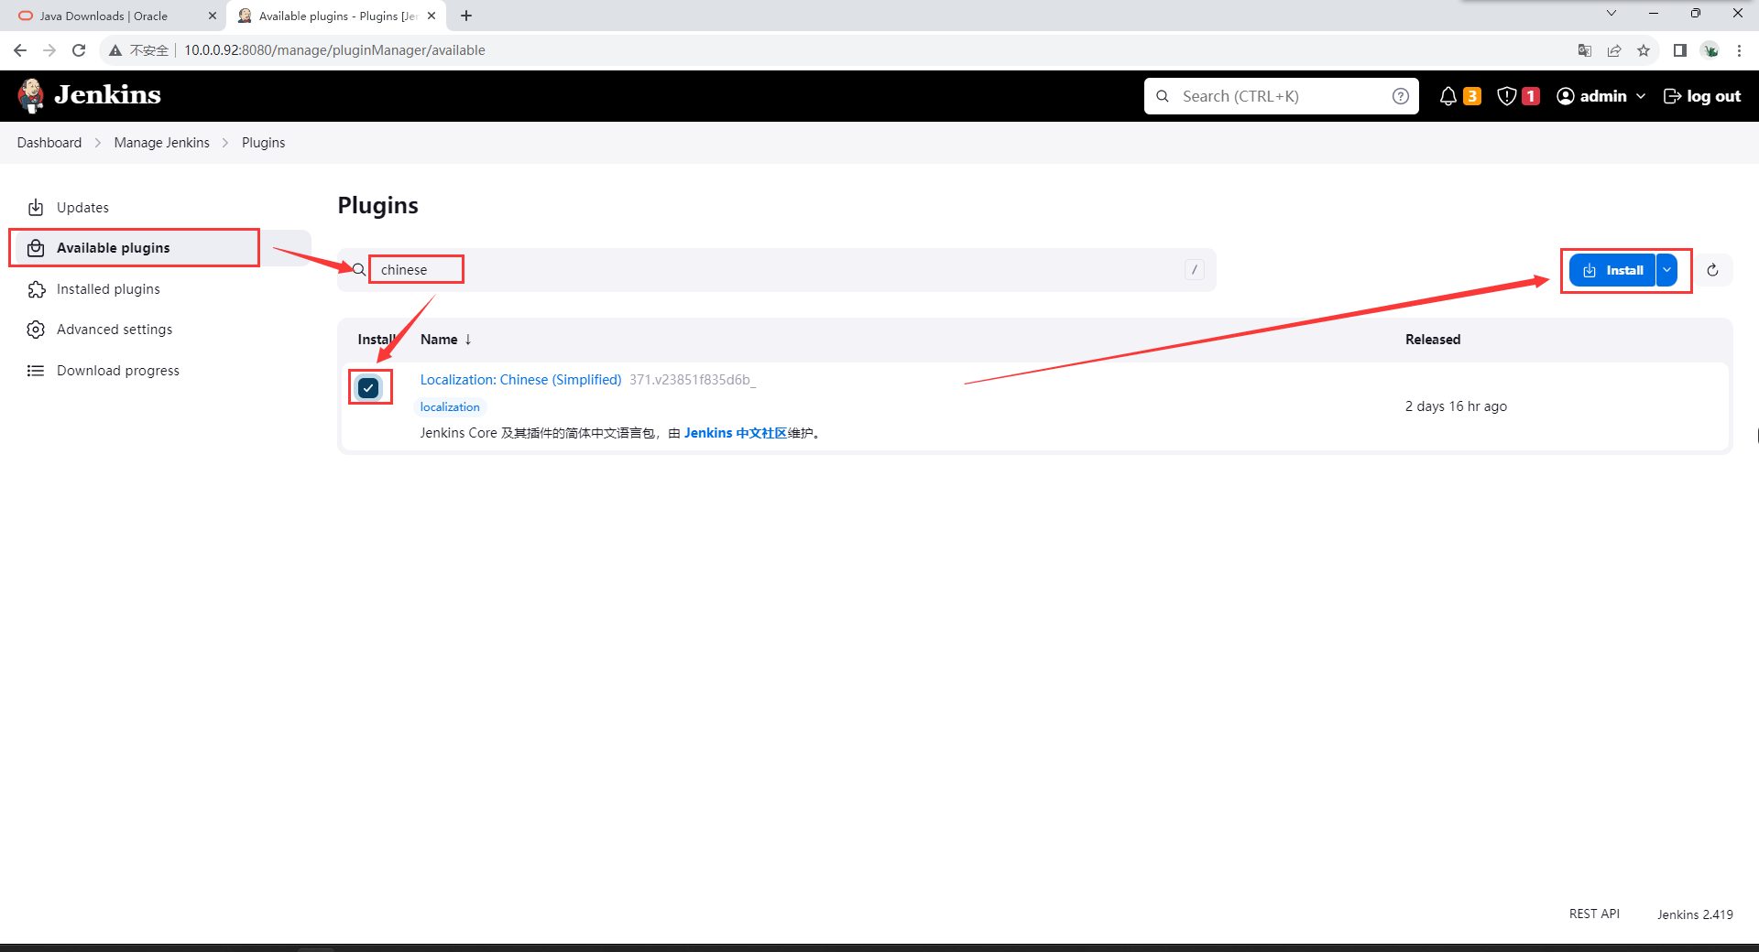Click the Jenkins logo in header
1759x952 pixels.
pos(89,95)
